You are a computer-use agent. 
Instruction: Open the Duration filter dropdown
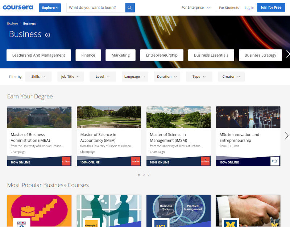click(x=167, y=77)
